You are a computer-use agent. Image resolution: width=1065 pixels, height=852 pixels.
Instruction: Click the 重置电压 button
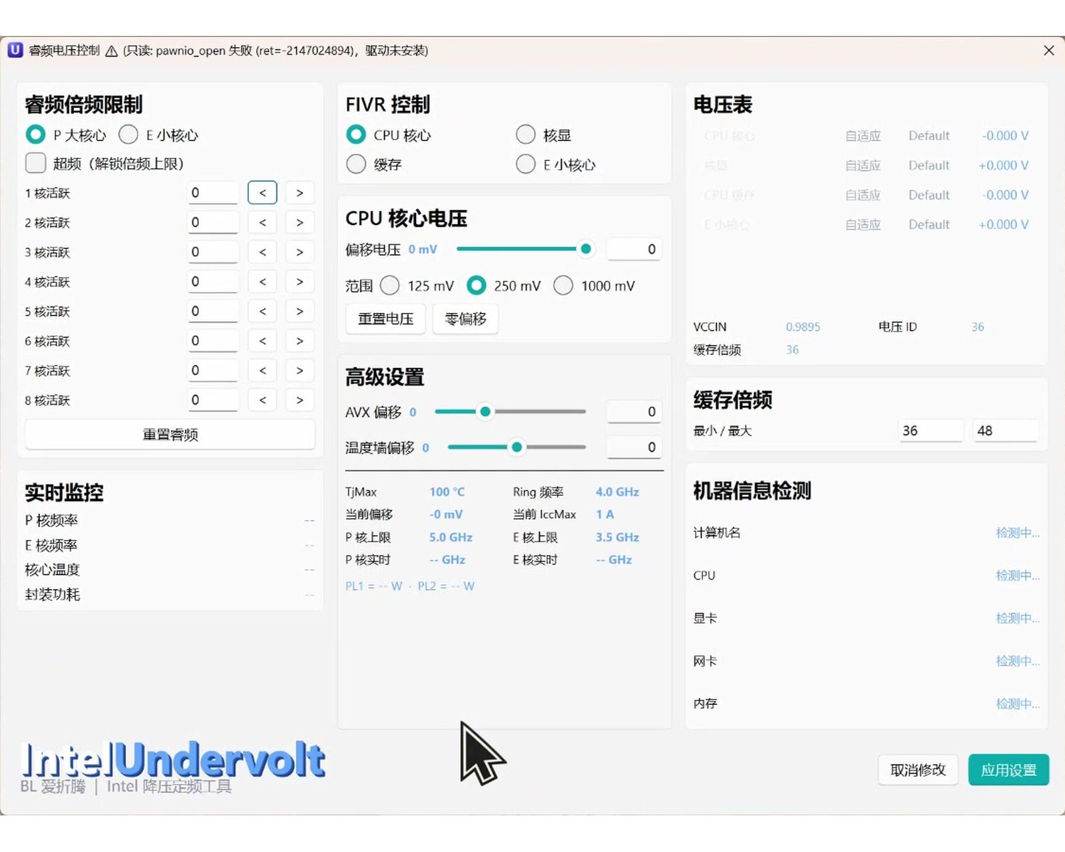(x=386, y=319)
